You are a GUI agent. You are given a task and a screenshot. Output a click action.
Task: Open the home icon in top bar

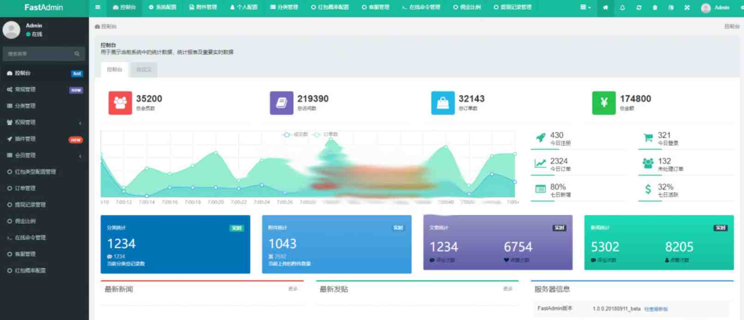[606, 7]
